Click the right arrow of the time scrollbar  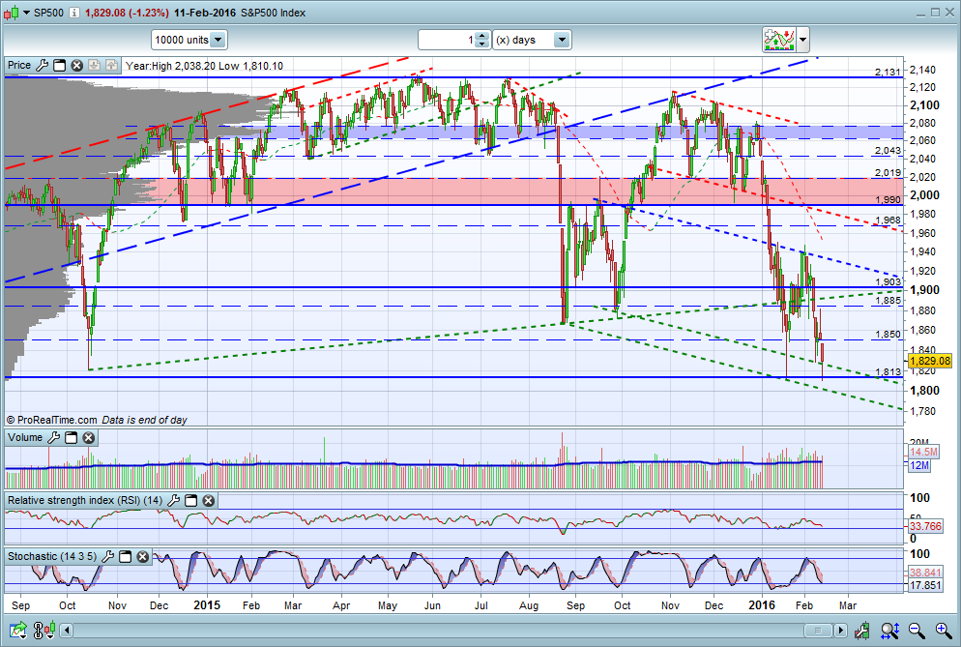pyautogui.click(x=841, y=630)
